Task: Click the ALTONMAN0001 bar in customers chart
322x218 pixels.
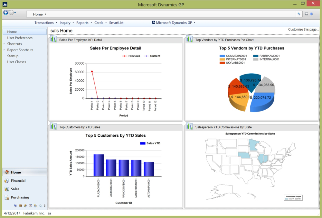Action: coord(149,169)
